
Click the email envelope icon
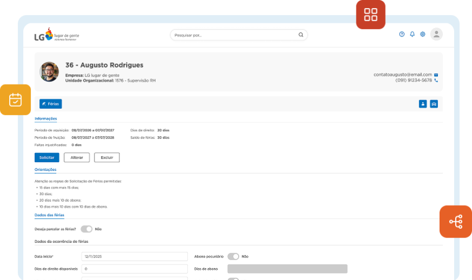pos(436,75)
